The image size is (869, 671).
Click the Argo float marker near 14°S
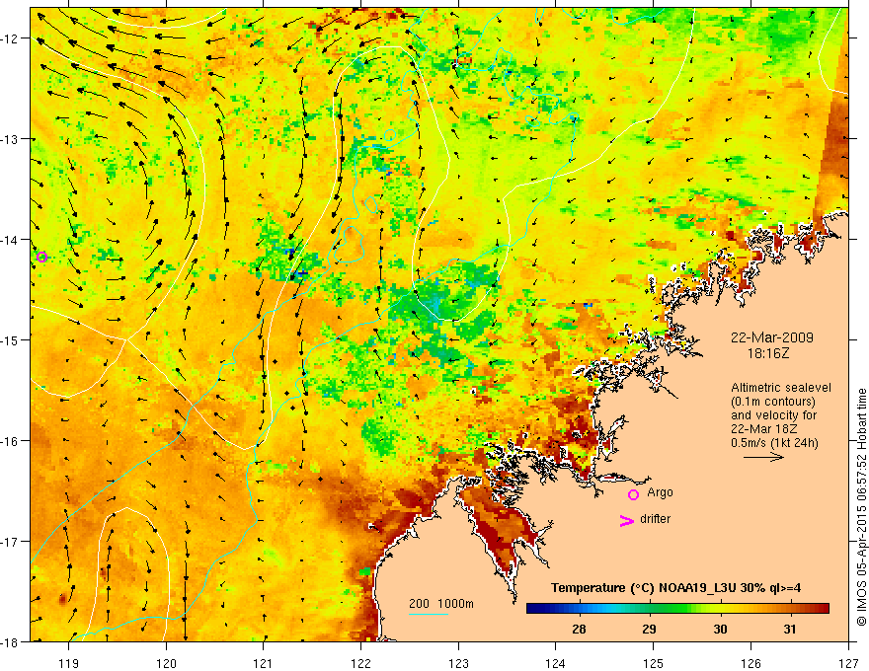tap(41, 257)
